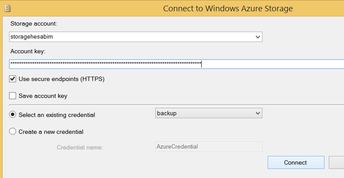The width and height of the screenshot is (344, 178).
Task: Click the Connect to Windows Azure Storage title
Action: 228,9
